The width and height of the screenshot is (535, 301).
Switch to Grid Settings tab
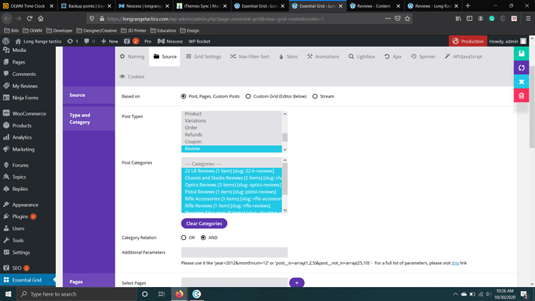203,57
